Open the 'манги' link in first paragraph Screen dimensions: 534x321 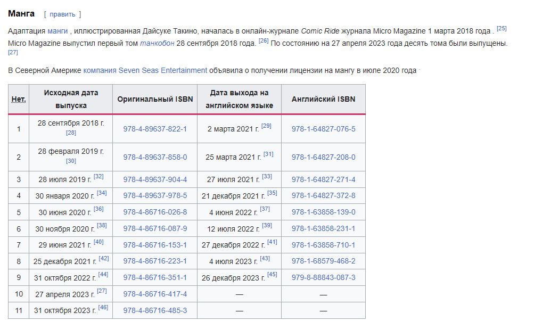pos(57,31)
